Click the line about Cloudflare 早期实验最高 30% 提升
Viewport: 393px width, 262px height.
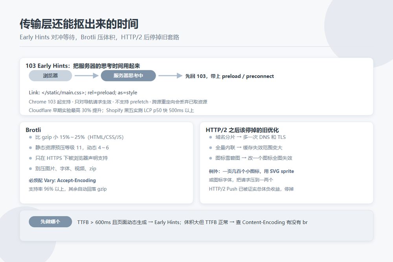(111, 111)
